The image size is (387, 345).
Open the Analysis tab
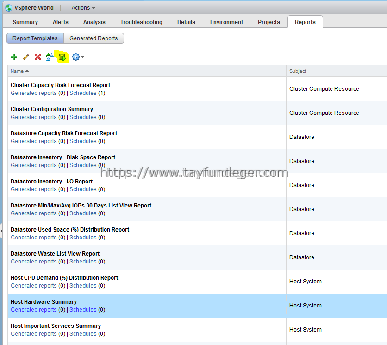pos(94,22)
